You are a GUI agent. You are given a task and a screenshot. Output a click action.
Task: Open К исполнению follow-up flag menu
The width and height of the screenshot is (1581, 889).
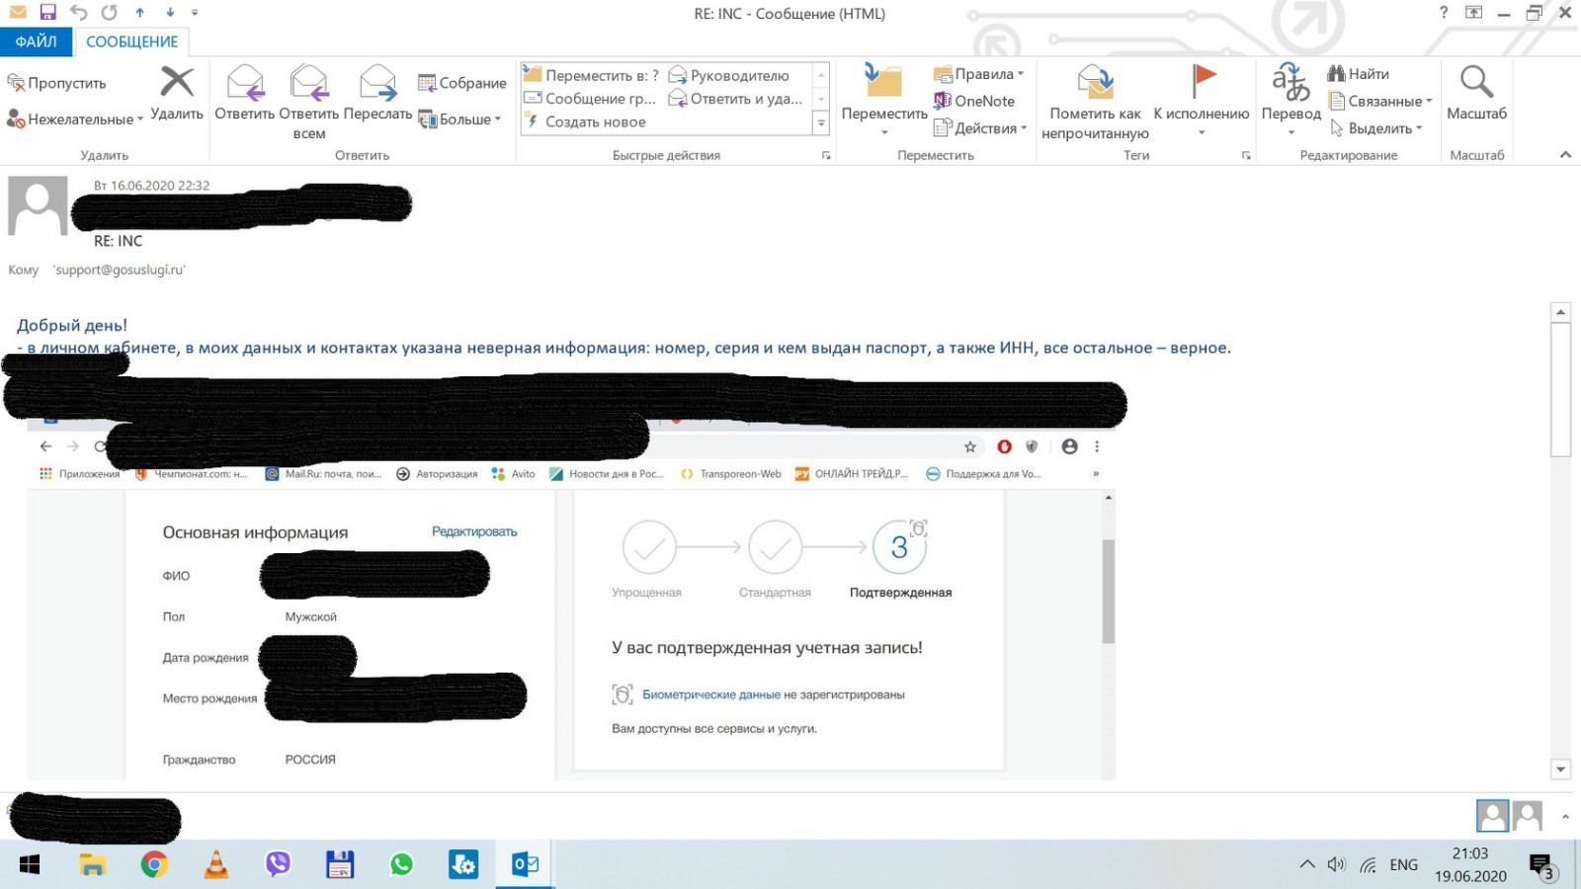[1202, 101]
